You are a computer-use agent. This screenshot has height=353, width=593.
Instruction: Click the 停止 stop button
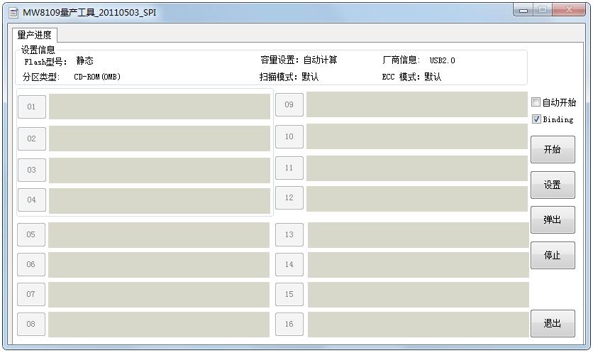pos(553,255)
